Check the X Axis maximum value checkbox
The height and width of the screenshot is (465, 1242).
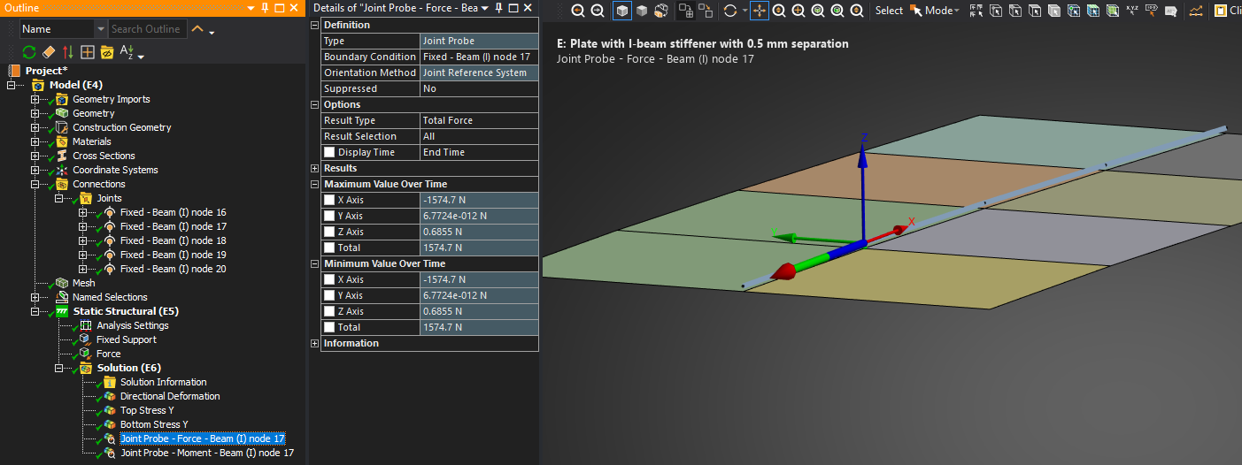click(x=329, y=201)
